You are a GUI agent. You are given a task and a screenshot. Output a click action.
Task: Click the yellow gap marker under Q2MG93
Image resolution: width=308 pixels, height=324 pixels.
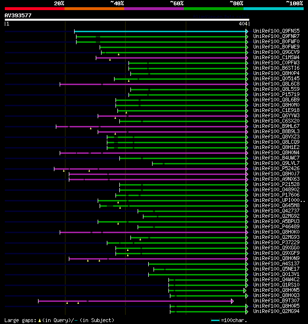[140, 239]
